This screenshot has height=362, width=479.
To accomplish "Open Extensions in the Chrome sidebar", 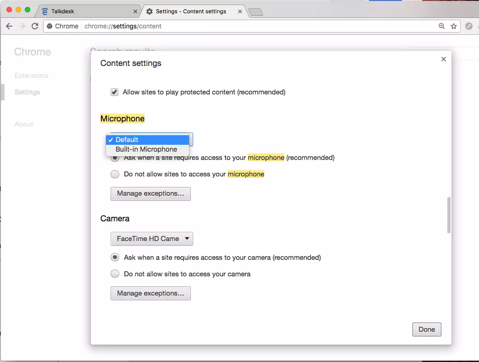I will [x=31, y=76].
